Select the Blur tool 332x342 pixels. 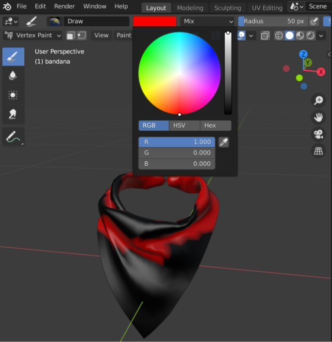[x=13, y=76]
